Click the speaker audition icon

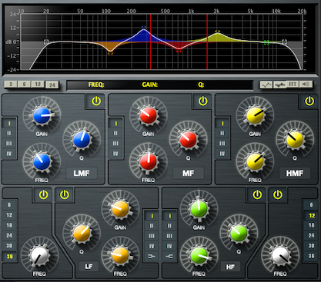(306, 85)
